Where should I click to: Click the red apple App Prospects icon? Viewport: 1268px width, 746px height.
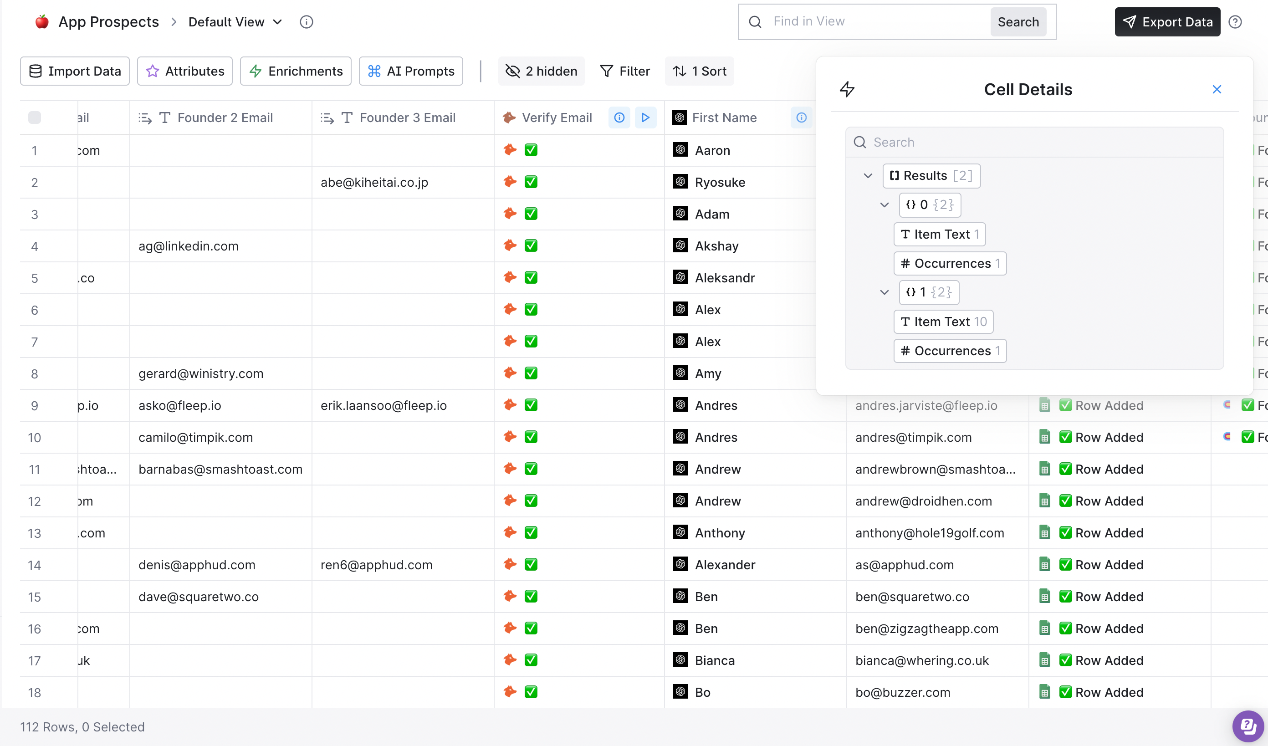pyautogui.click(x=42, y=21)
